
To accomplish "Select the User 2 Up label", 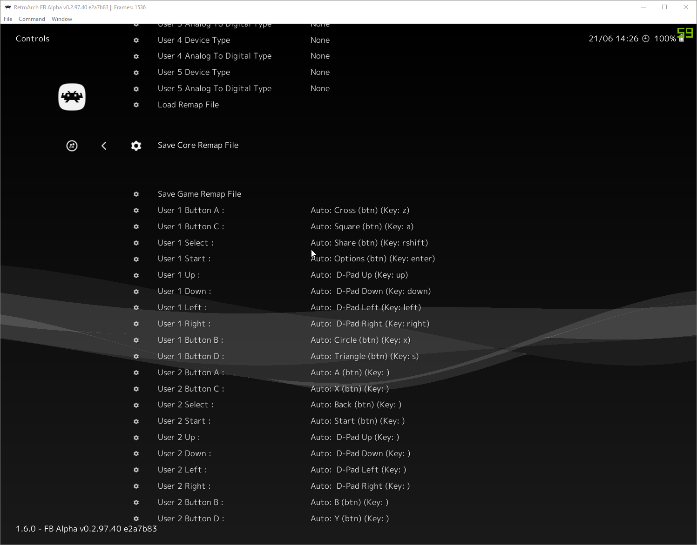I will (x=179, y=438).
